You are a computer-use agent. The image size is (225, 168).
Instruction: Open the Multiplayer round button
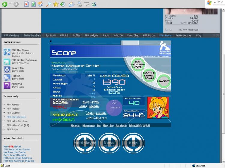(x=85, y=143)
